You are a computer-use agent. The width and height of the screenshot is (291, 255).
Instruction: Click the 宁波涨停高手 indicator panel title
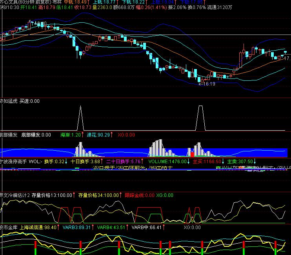pos(13,162)
